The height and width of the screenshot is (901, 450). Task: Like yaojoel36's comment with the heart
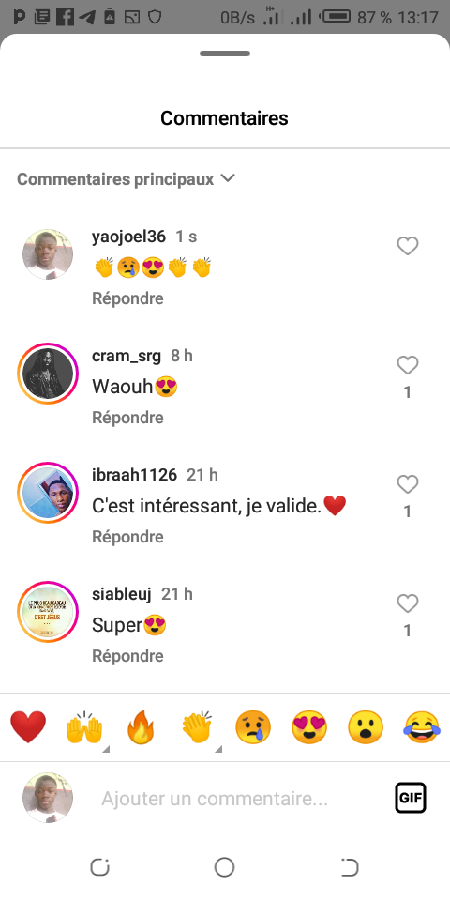point(408,246)
